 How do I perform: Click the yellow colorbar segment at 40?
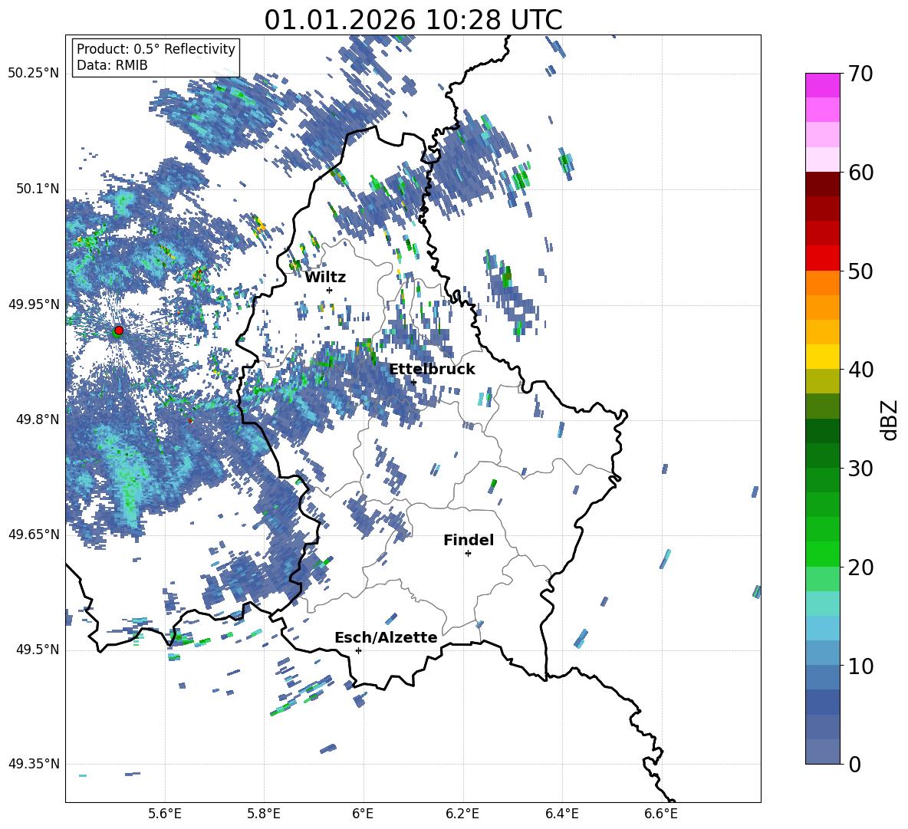click(x=823, y=357)
